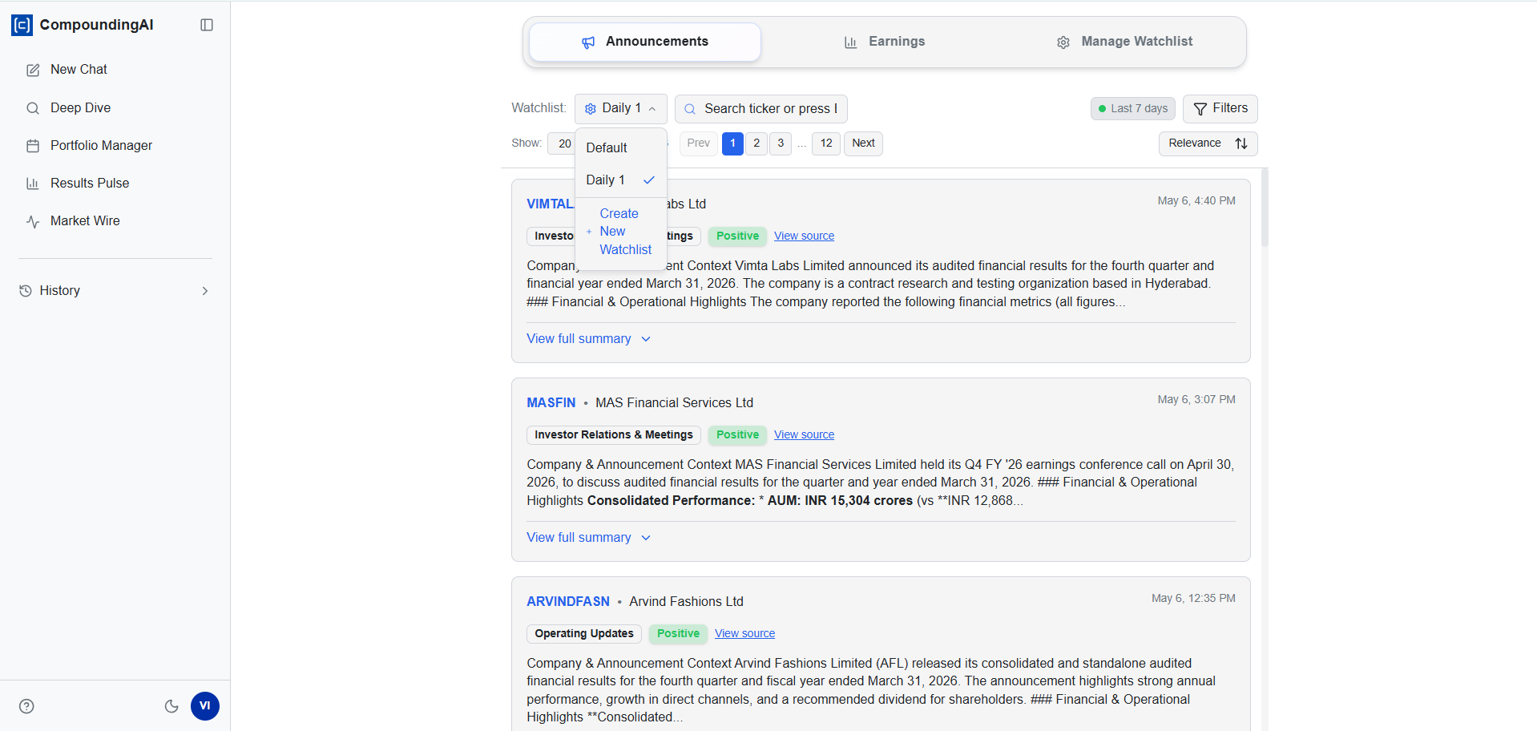This screenshot has height=731, width=1537.
Task: Click the CompoundingAI logo icon
Action: [22, 25]
